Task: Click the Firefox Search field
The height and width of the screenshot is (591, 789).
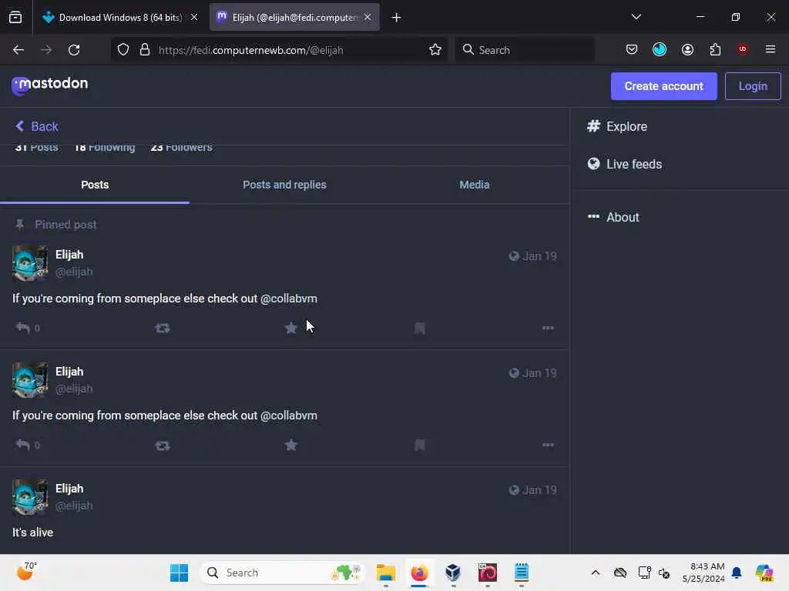Action: (524, 50)
